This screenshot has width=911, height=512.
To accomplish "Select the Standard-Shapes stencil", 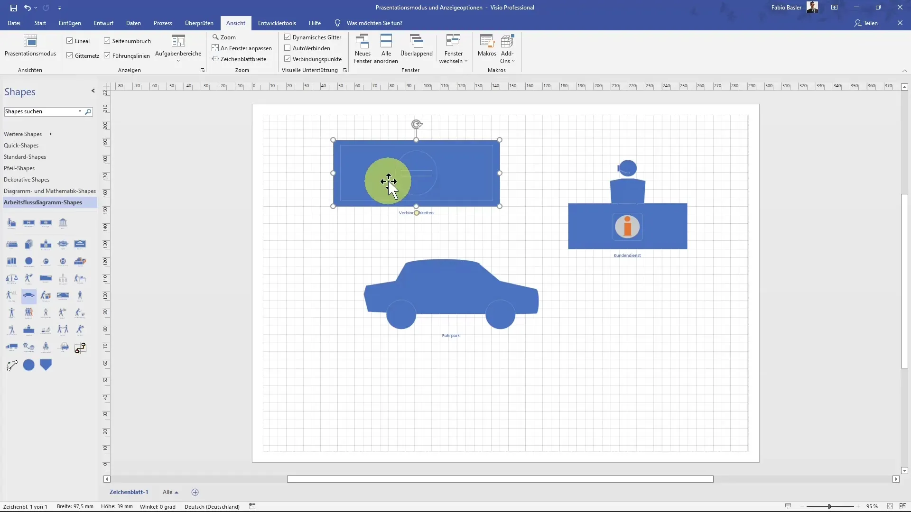I will pos(25,157).
